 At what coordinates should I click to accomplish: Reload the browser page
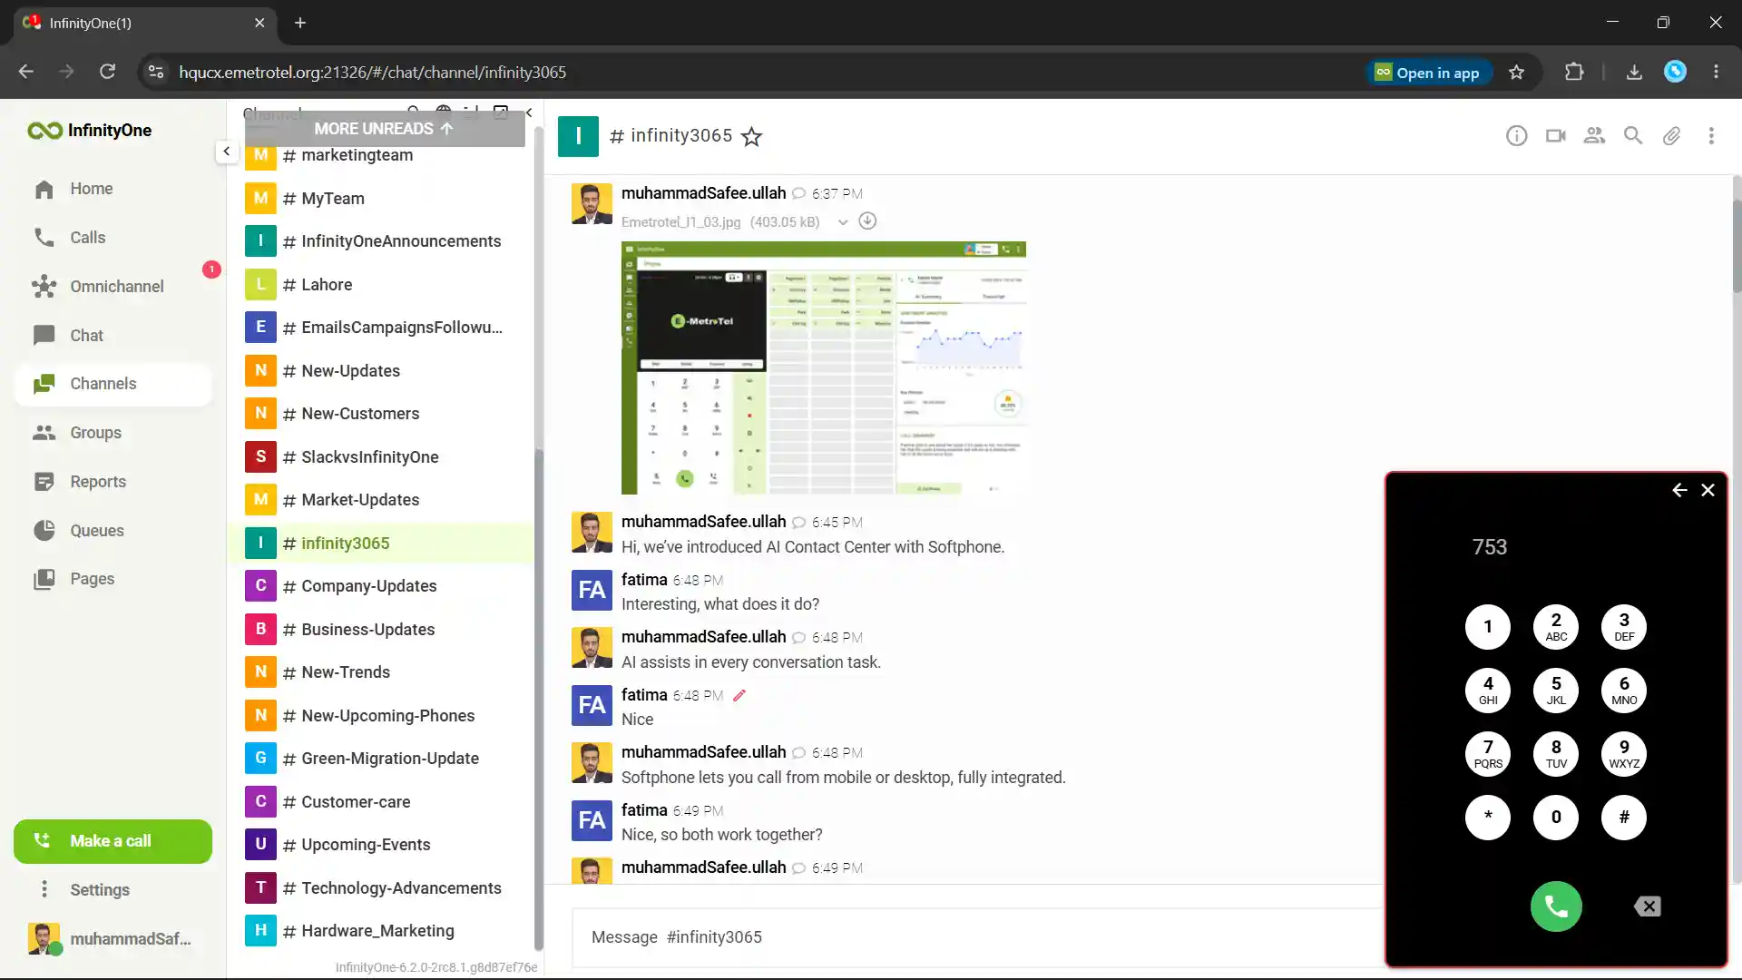(x=107, y=72)
